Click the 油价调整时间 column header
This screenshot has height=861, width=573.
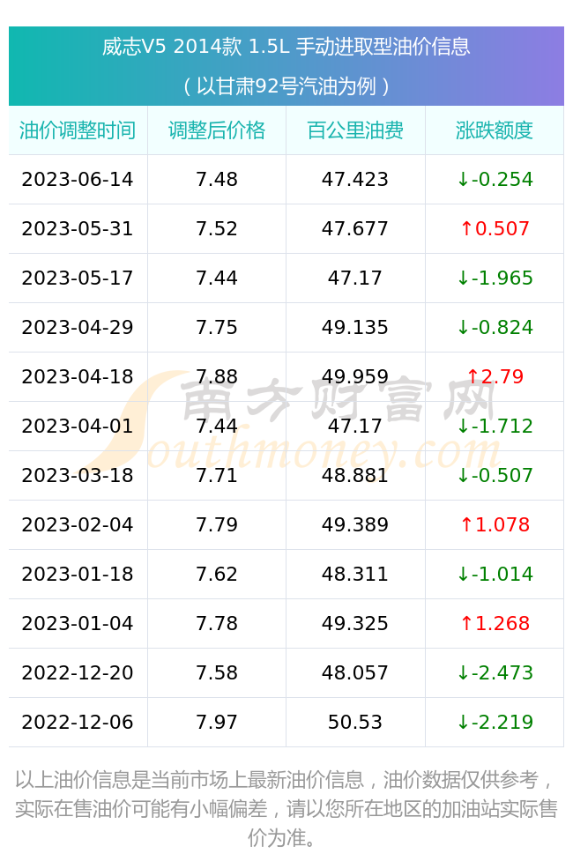(x=78, y=130)
